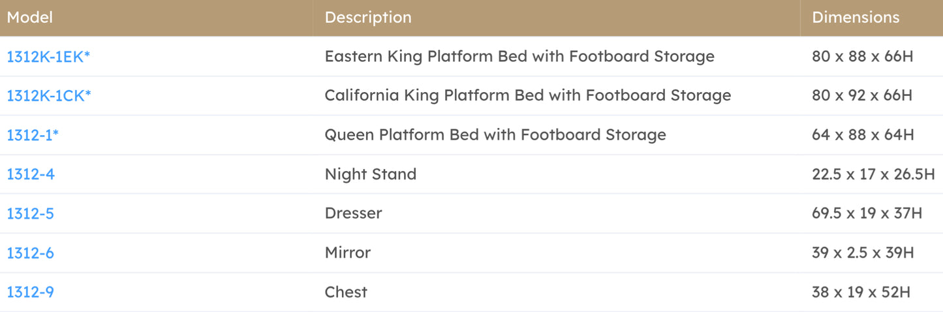Click the Chest description cell

[346, 292]
